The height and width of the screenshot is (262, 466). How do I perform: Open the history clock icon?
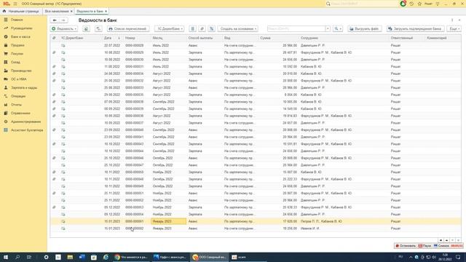point(411,4)
